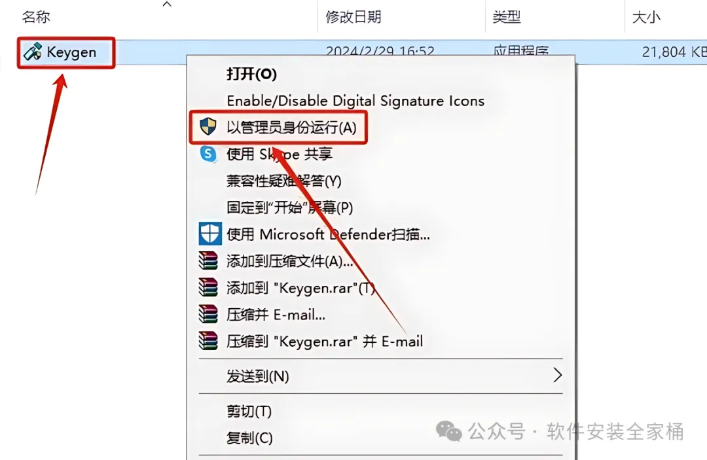Click the WinRAR icon for 添加到压缩文件

coord(208,260)
